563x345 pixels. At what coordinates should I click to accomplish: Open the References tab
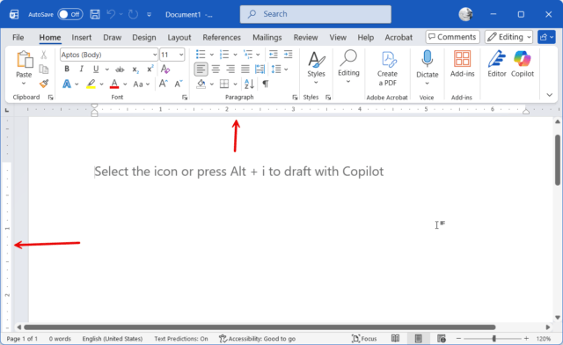tap(222, 37)
